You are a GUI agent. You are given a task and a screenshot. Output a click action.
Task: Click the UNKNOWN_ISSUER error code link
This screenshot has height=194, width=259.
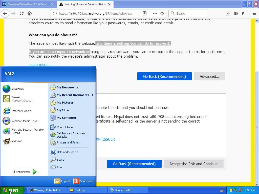tap(105, 139)
